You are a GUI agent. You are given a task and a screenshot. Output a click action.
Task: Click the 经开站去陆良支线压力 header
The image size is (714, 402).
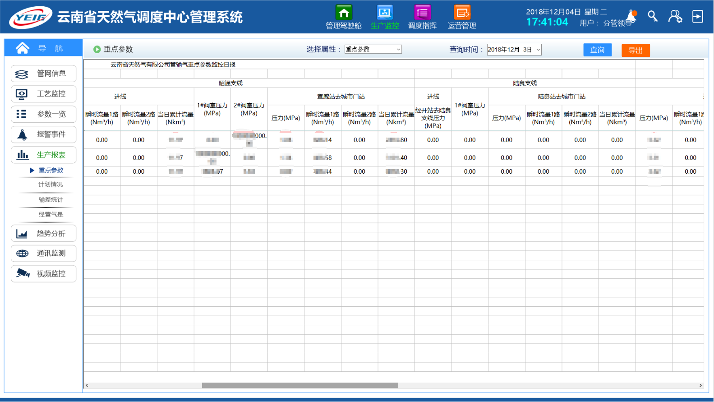tap(433, 118)
